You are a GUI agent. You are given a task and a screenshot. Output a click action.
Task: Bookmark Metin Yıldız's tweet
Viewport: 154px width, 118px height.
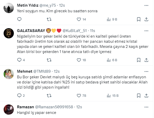[139, 19]
